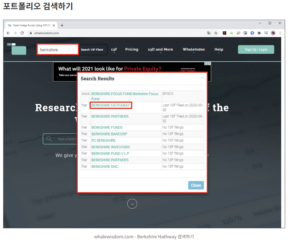The width and height of the screenshot is (290, 240).
Task: Expand the 13F menu
Action: pos(114,50)
